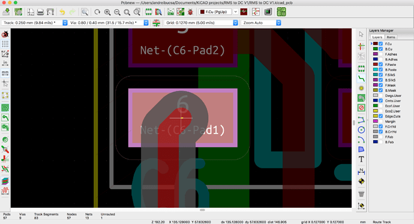Refresh the board view
414x224 pixels.
tap(97, 12)
